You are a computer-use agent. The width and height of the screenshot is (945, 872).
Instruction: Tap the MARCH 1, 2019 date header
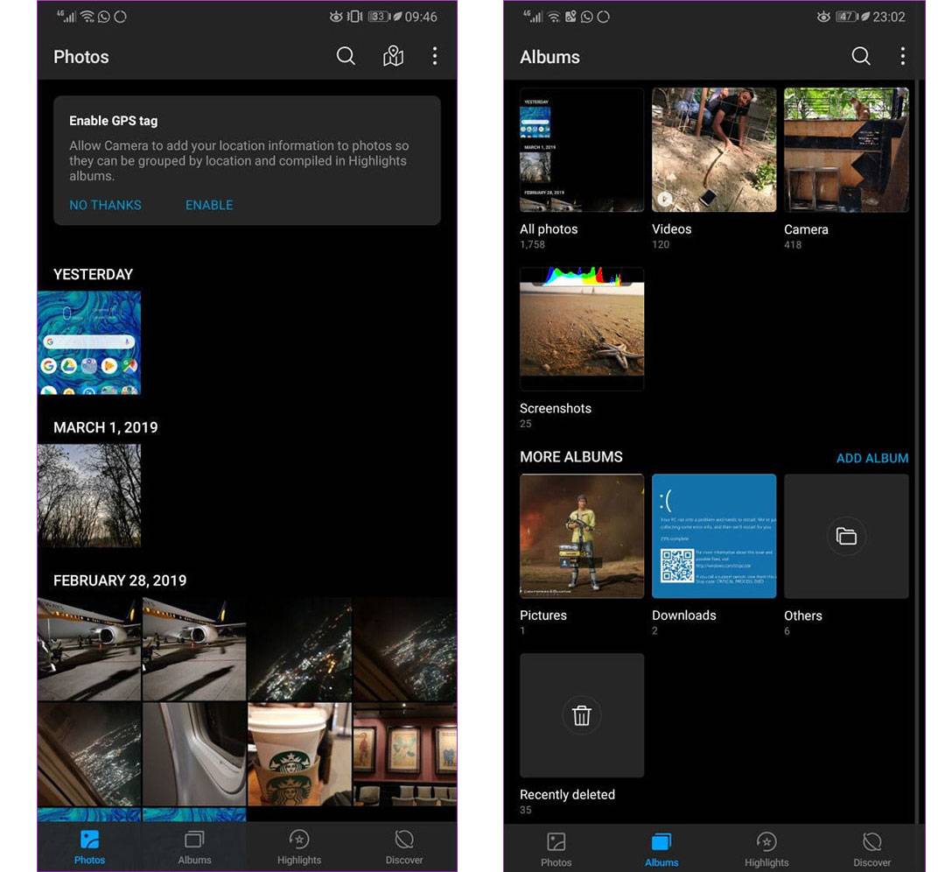(x=106, y=427)
